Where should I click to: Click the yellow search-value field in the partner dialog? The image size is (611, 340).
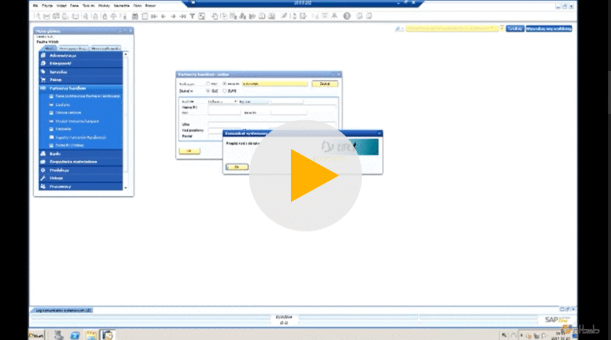(x=274, y=83)
